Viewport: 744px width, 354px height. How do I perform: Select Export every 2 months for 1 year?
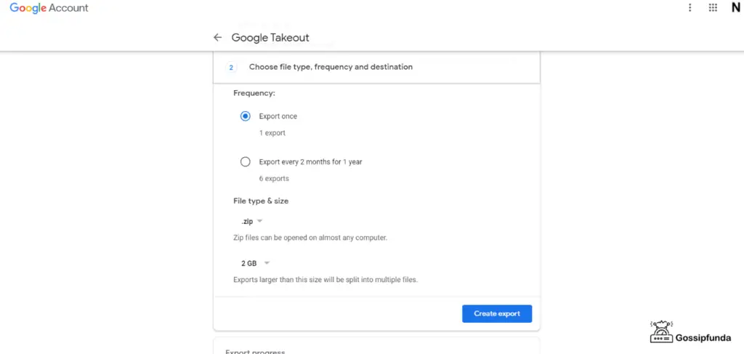click(246, 162)
